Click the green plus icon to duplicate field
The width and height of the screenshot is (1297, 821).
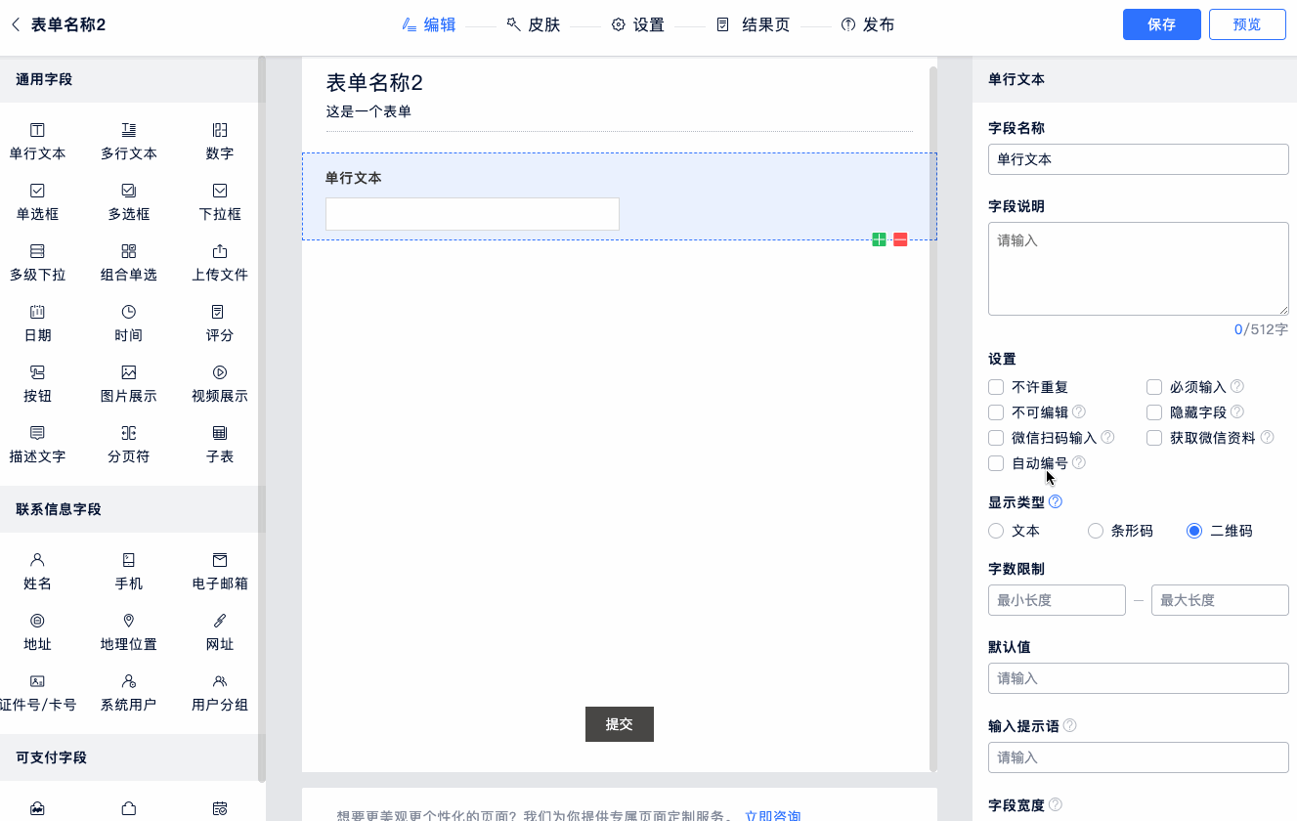pos(879,239)
